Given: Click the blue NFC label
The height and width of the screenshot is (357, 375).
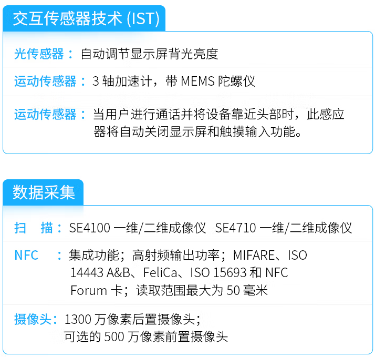Looking at the screenshot, I should 26,256.
